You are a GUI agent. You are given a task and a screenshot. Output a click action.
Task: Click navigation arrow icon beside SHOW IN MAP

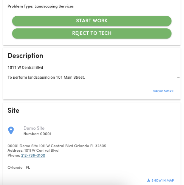point(148,180)
